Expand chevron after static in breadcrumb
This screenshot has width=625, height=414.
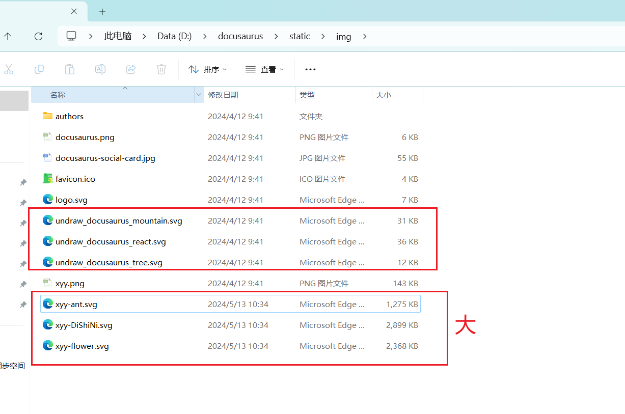[x=323, y=36]
